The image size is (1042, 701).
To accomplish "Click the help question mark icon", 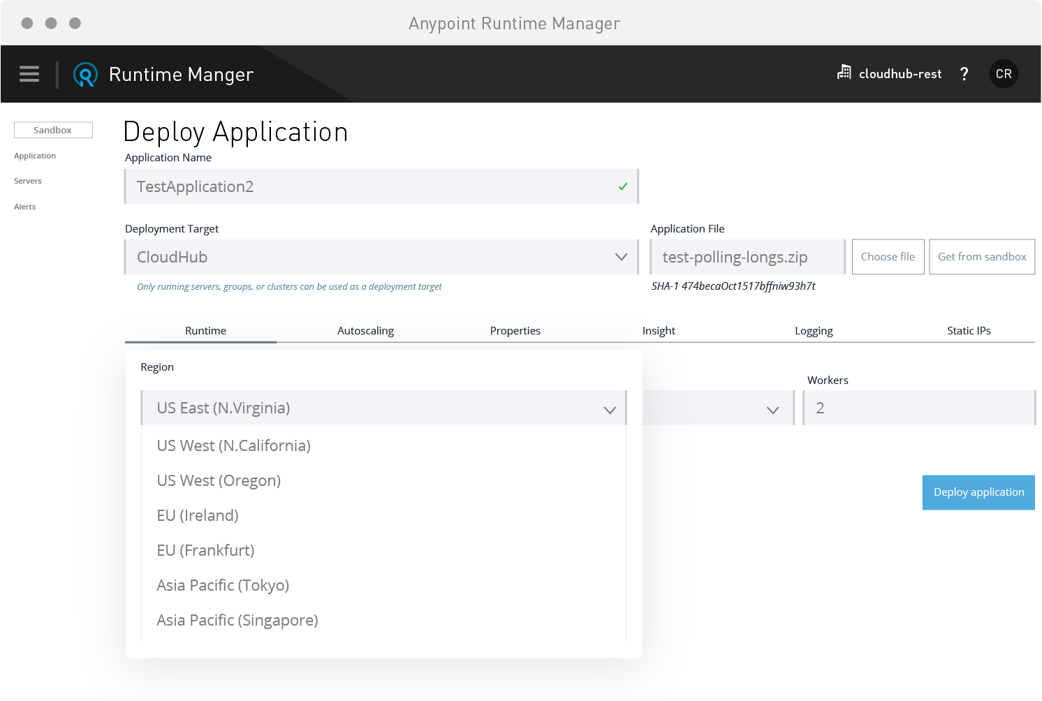I will [x=964, y=73].
